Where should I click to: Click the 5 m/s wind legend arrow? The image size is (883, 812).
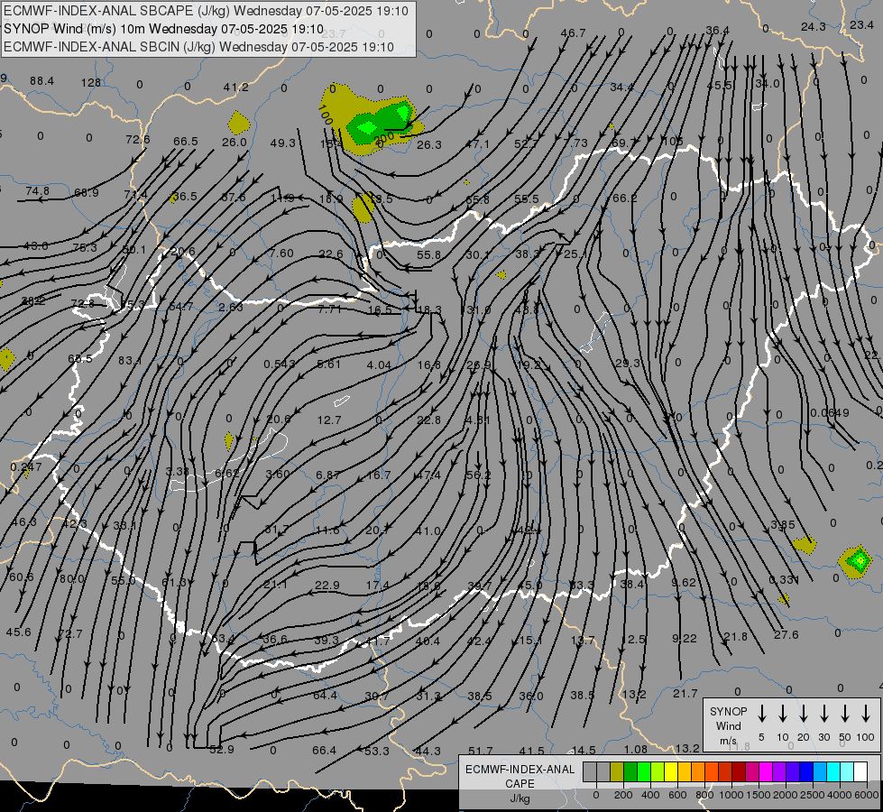click(762, 714)
